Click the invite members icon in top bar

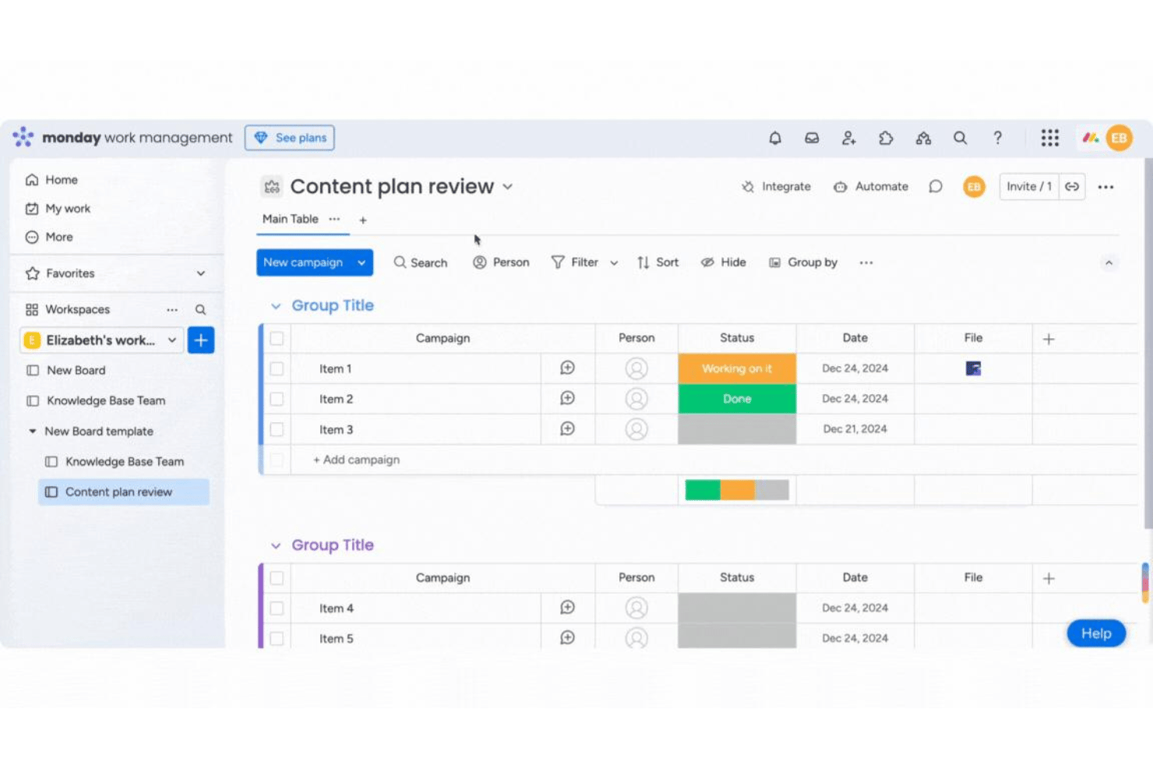click(x=848, y=138)
